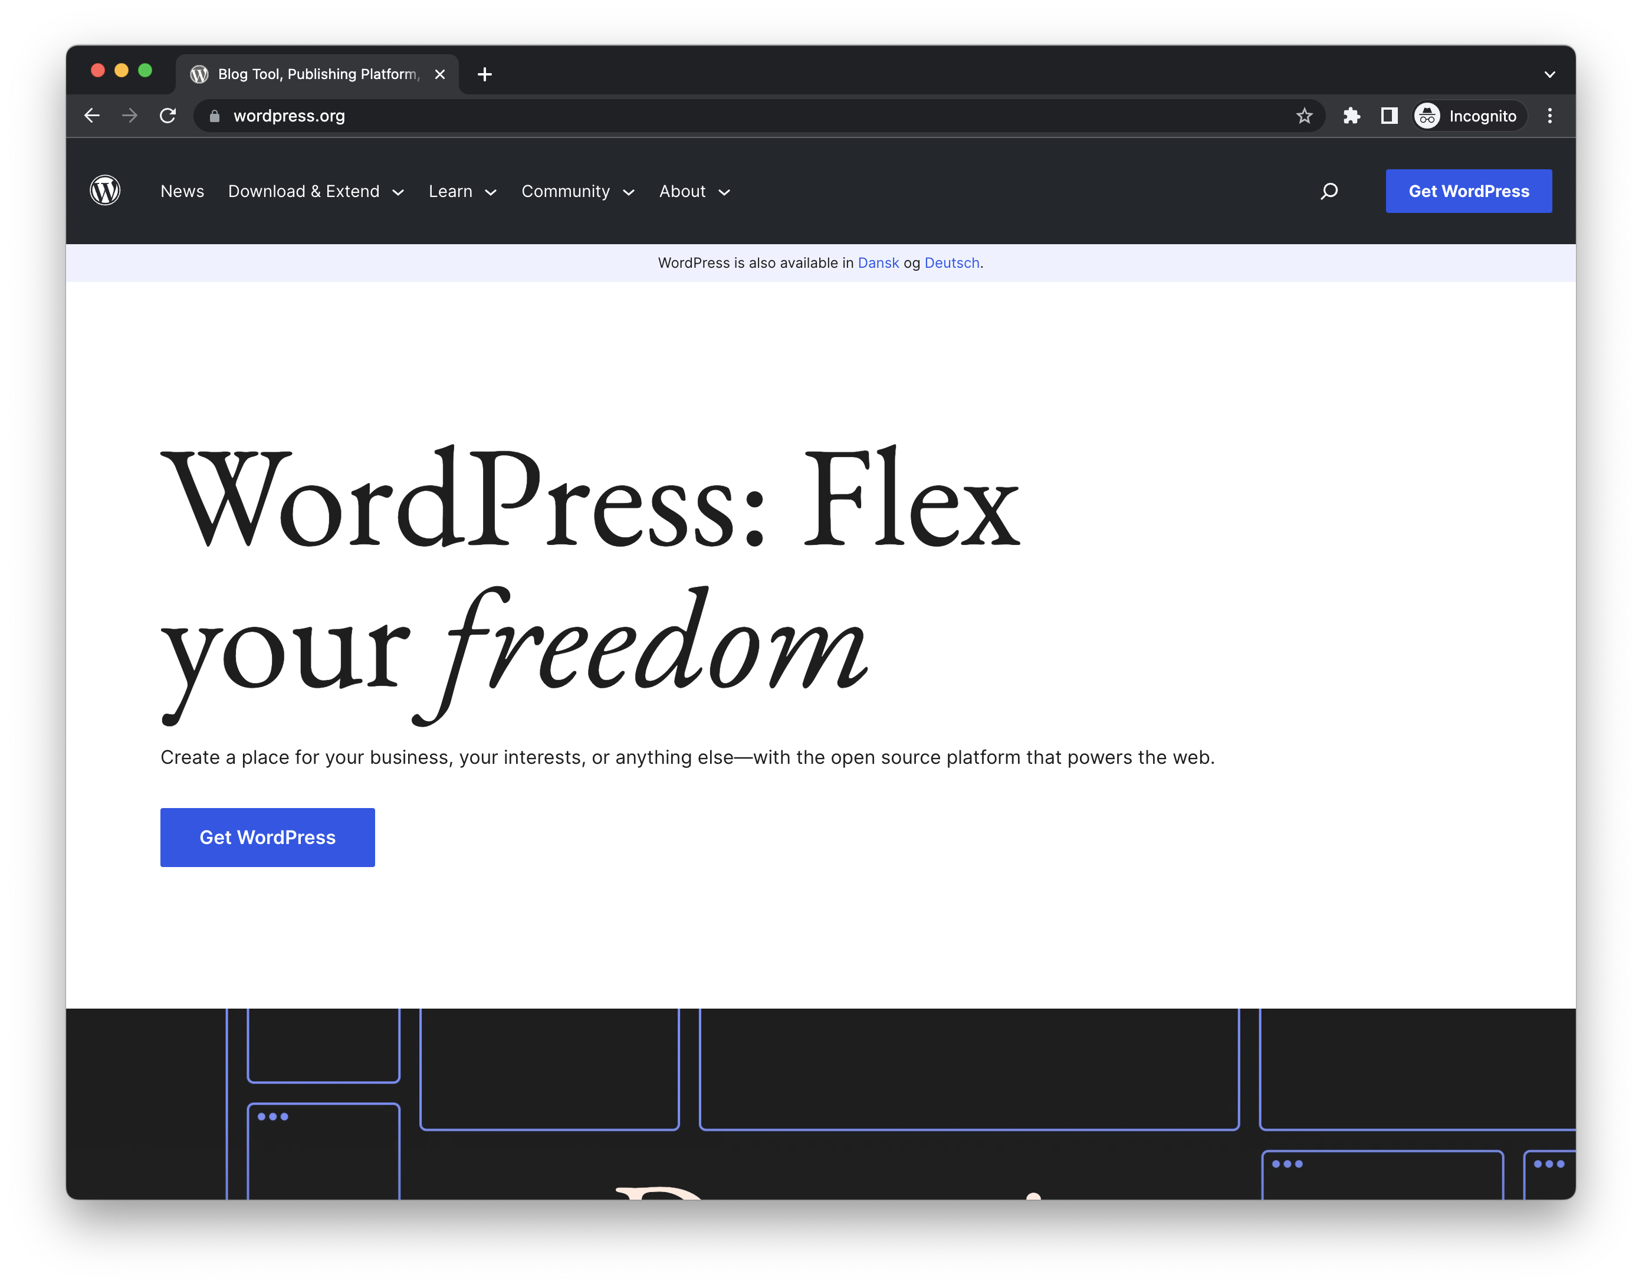1642x1287 pixels.
Task: Open the Extensions puzzle icon
Action: (x=1351, y=115)
